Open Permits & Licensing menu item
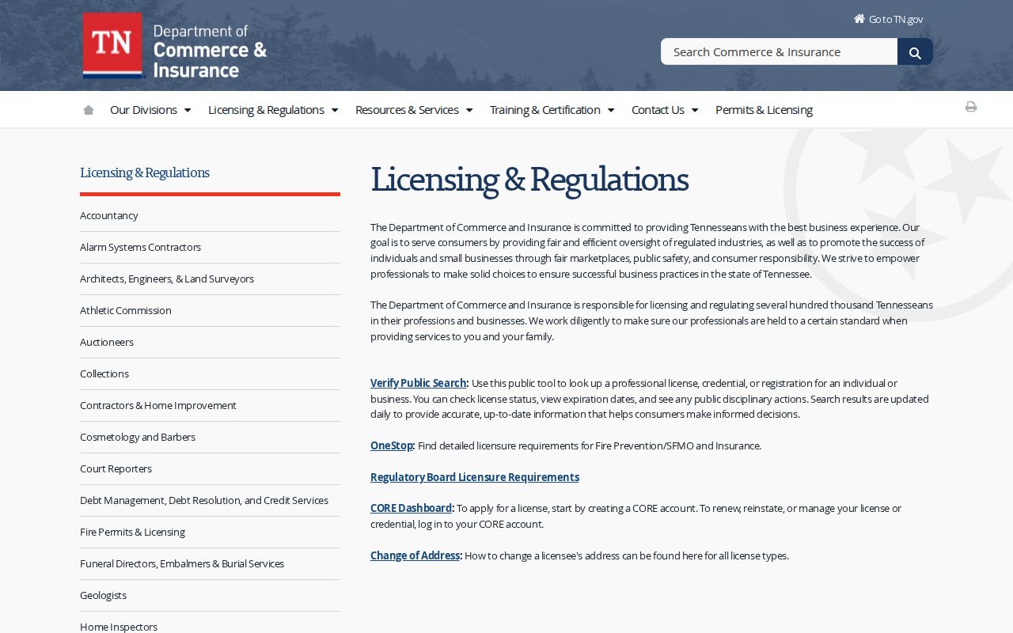This screenshot has height=633, width=1013. pos(764,110)
